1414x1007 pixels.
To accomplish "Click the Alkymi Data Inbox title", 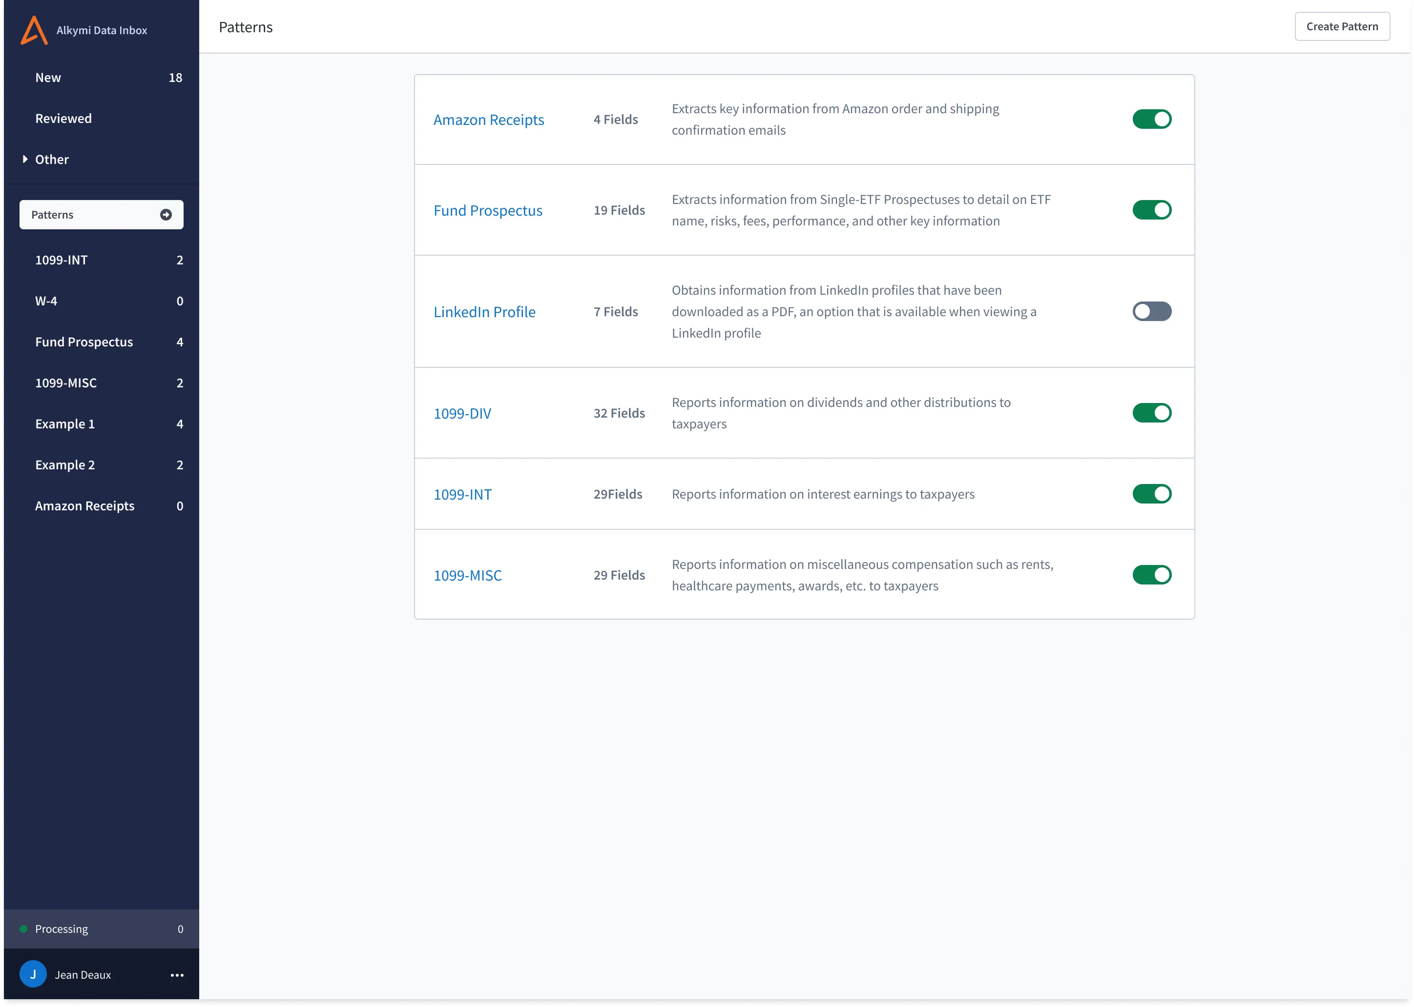I will click(102, 30).
